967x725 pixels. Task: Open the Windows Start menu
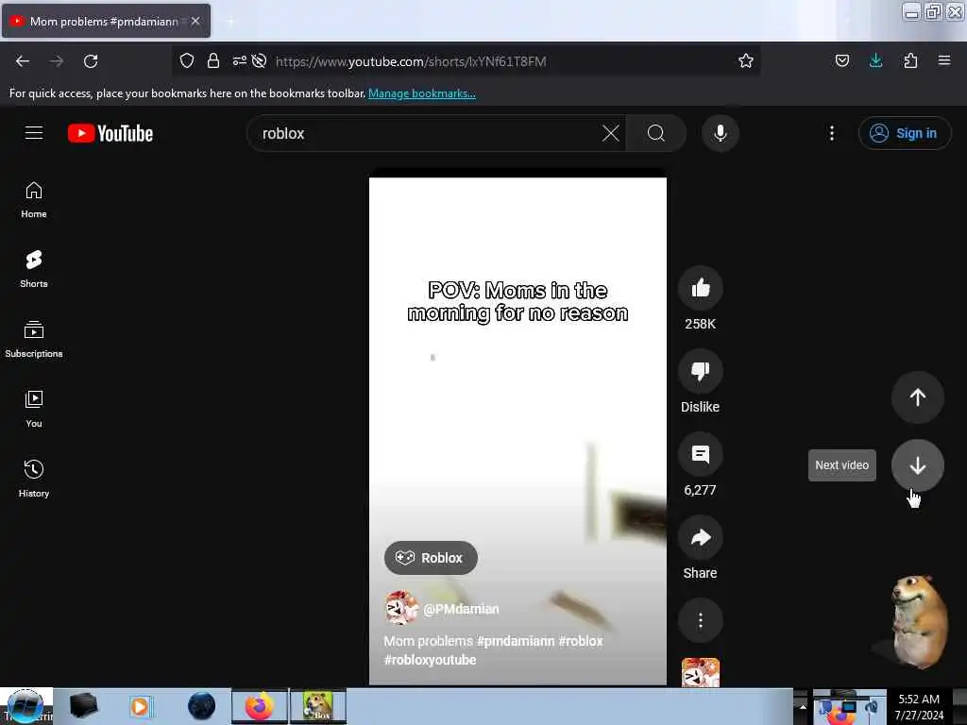(25, 706)
